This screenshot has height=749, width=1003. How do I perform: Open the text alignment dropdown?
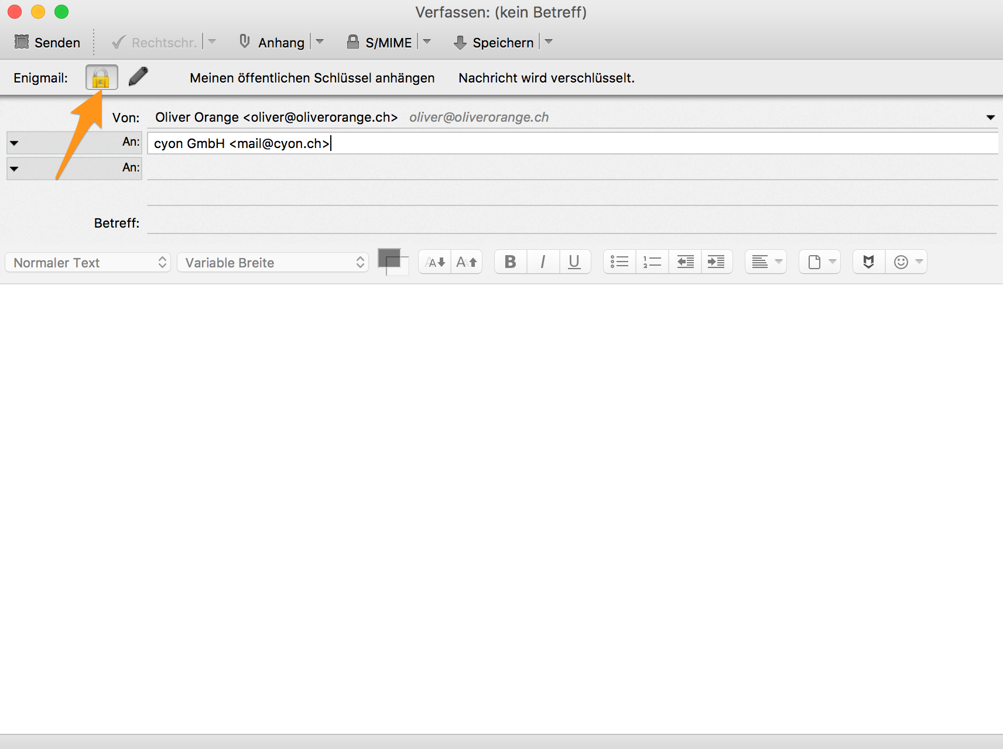pos(766,262)
